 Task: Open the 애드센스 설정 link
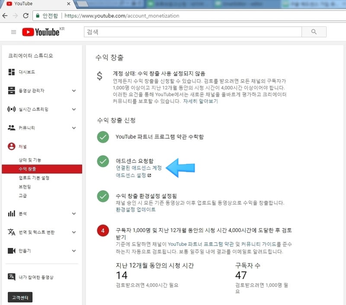coord(131,176)
